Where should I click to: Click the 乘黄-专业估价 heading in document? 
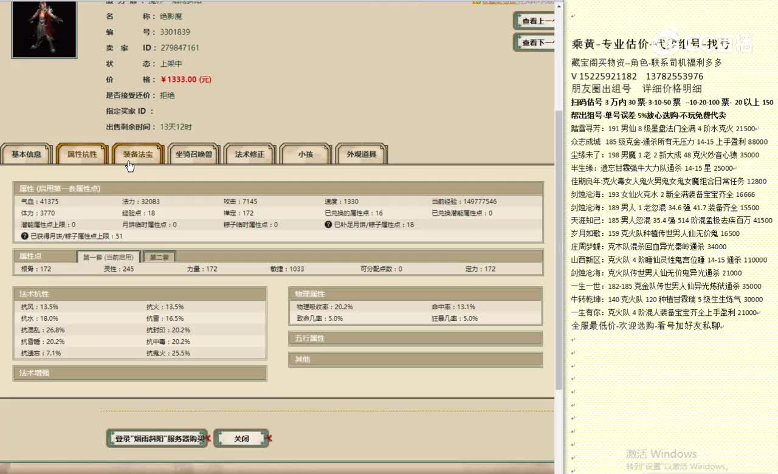pos(609,44)
